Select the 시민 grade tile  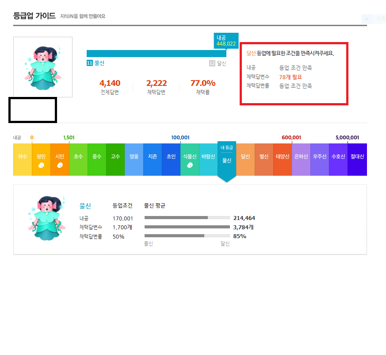(60, 159)
